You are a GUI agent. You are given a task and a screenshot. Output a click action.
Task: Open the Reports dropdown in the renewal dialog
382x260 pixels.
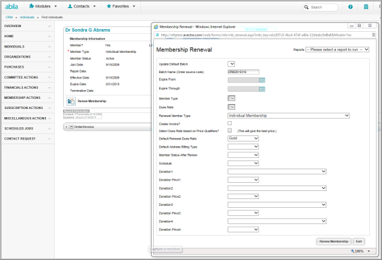(x=337, y=49)
